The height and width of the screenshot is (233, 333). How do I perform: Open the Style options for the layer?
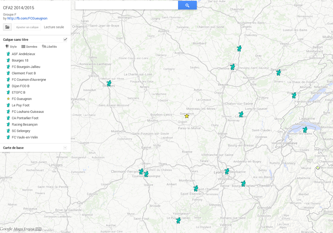tap(11, 47)
